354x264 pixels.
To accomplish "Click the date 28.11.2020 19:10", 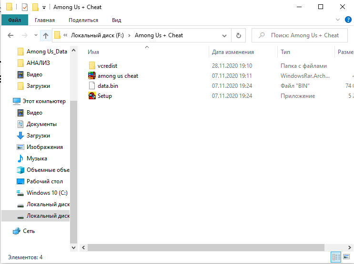I will click(232, 66).
